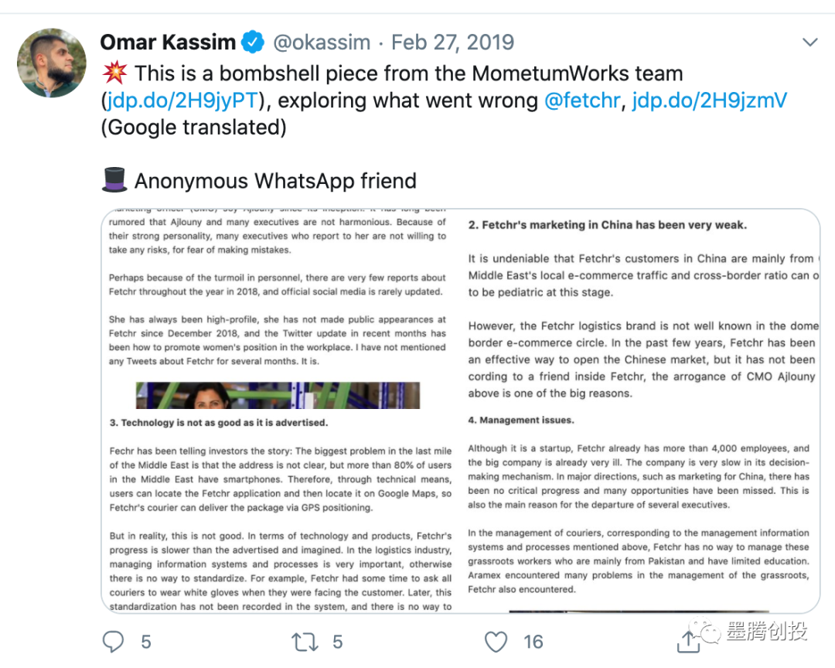Like the tweet with the heart icon
The width and height of the screenshot is (835, 668).
tap(496, 641)
